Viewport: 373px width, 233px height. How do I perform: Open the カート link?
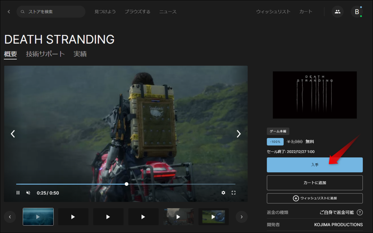point(306,12)
